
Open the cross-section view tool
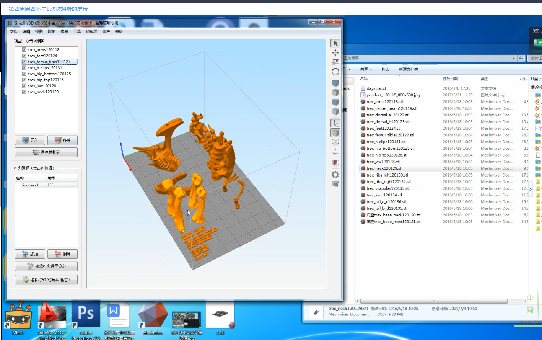335,163
